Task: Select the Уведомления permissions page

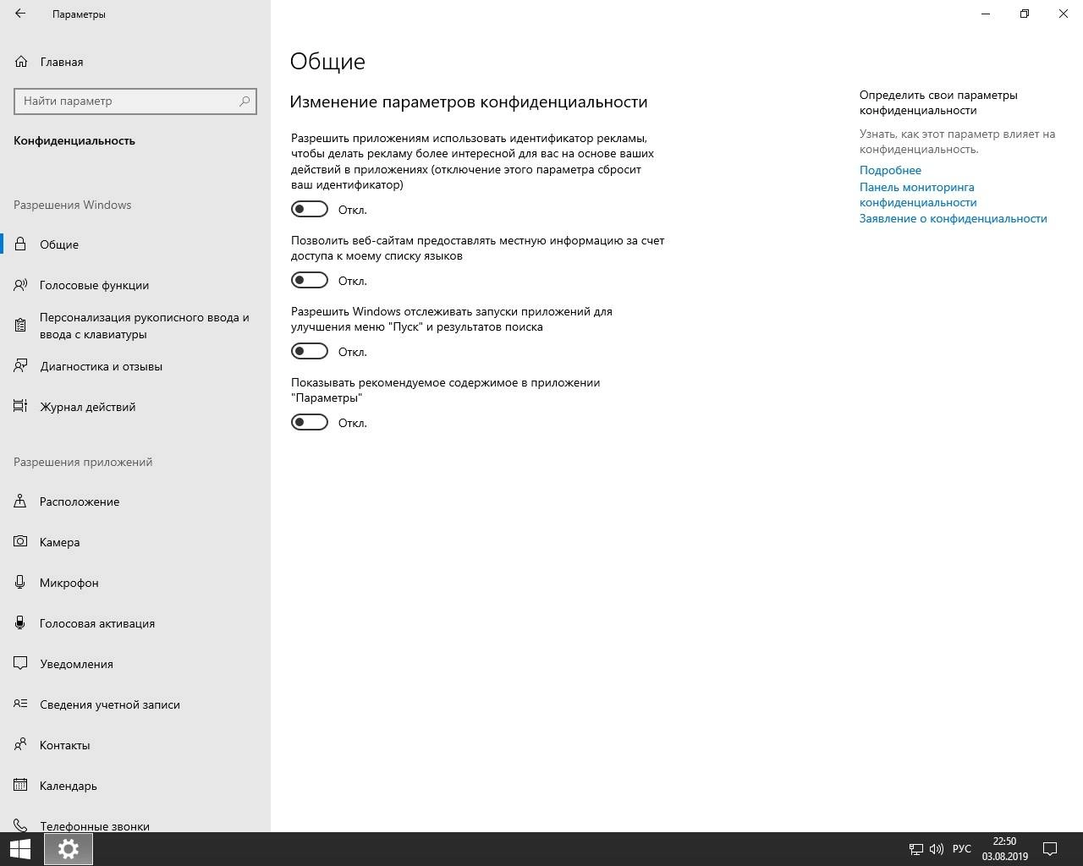Action: pyautogui.click(x=135, y=664)
